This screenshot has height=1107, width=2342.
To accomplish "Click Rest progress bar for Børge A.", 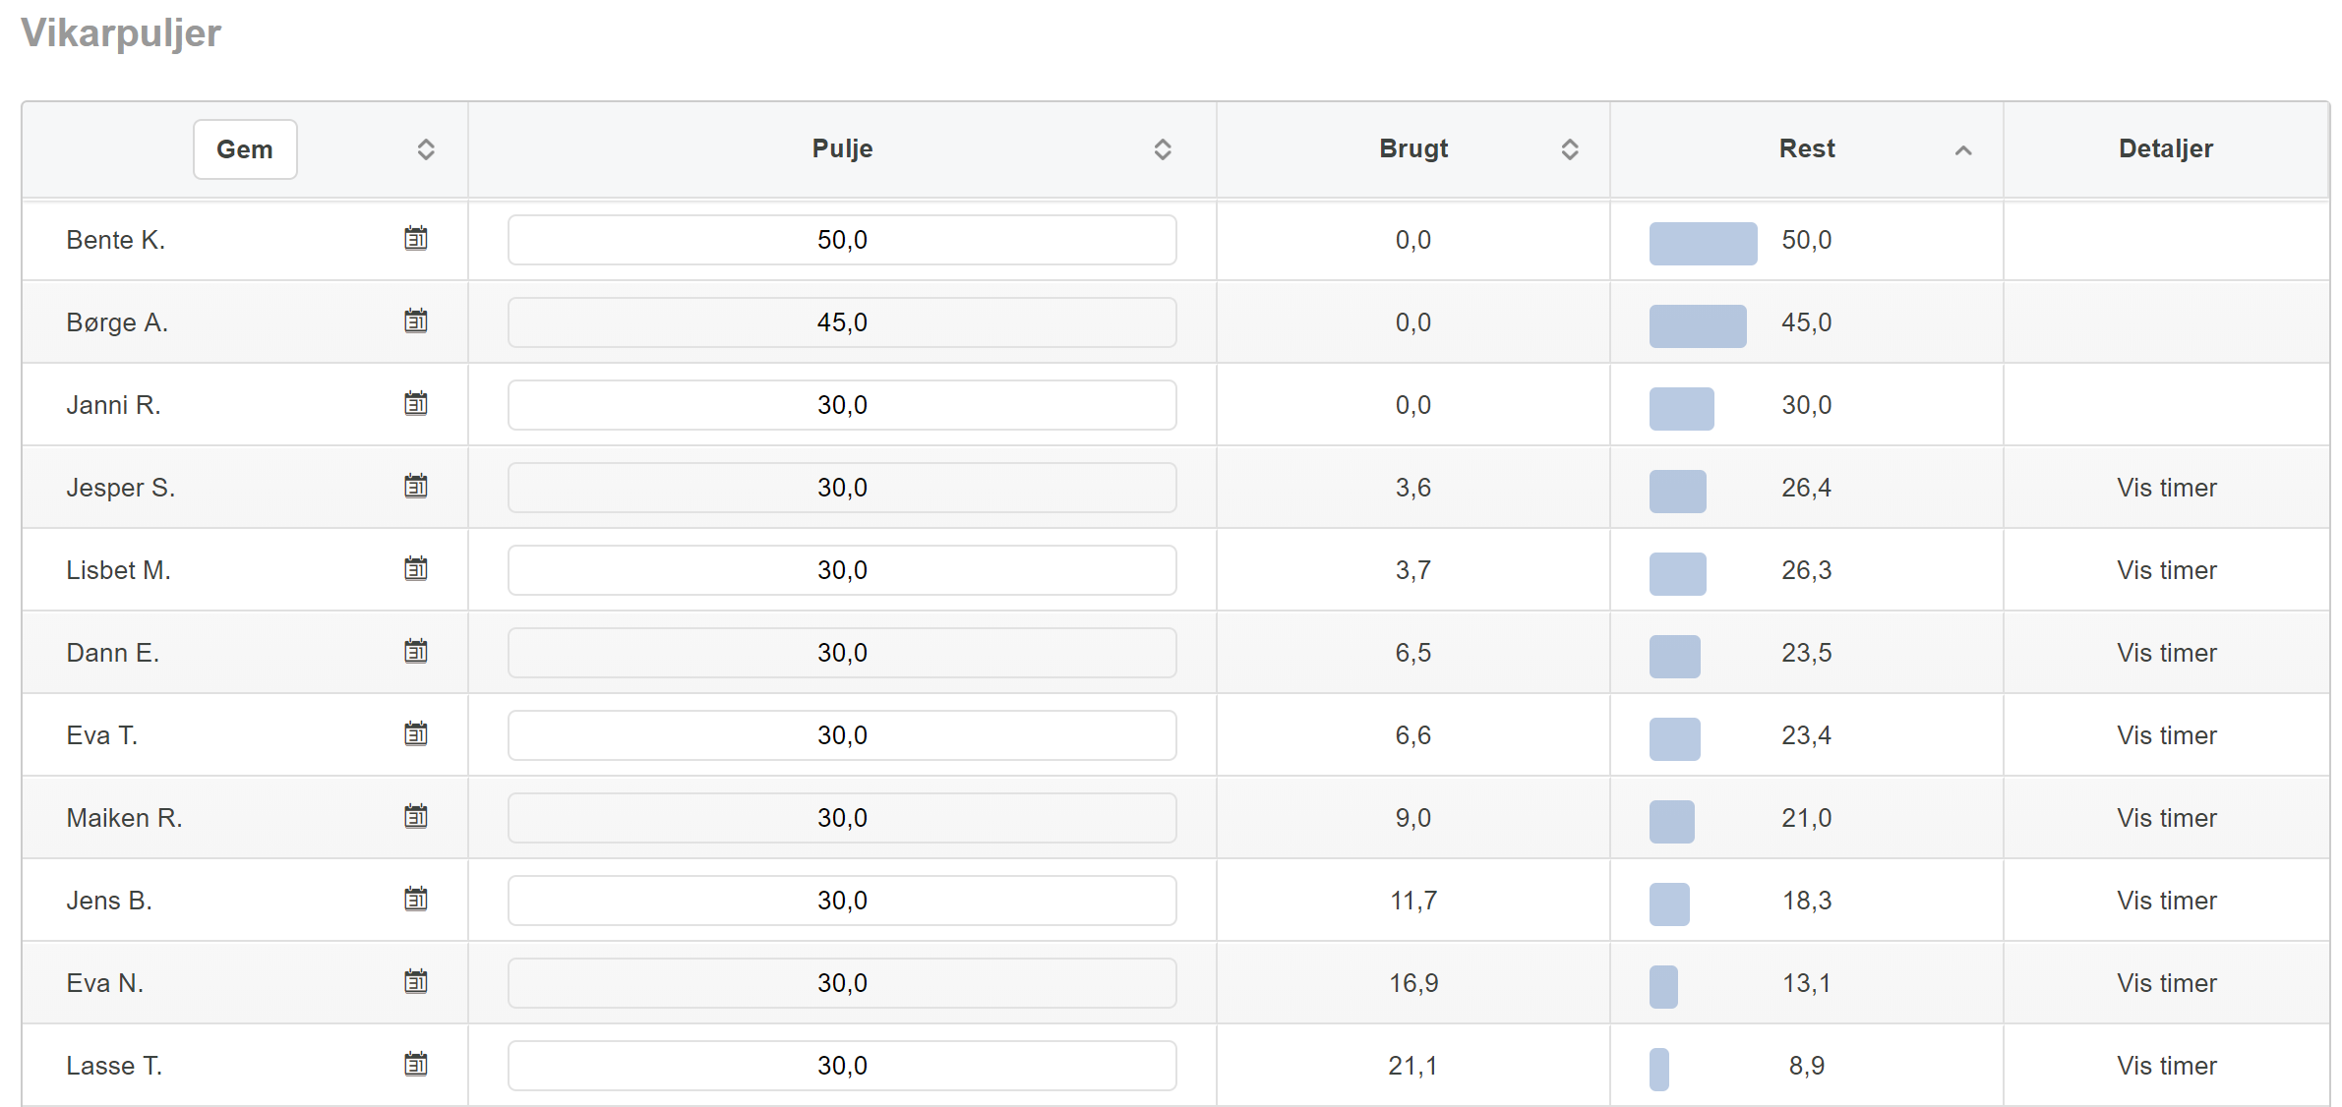I will pos(1698,325).
